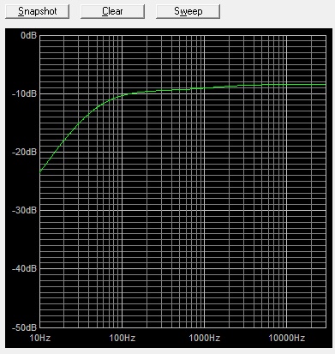Select the -50dB axis label

(x=25, y=327)
